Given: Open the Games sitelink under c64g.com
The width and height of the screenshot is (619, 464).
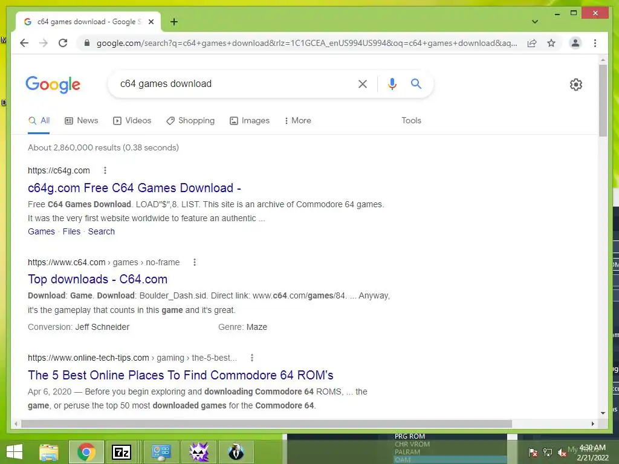Looking at the screenshot, I should tap(41, 231).
